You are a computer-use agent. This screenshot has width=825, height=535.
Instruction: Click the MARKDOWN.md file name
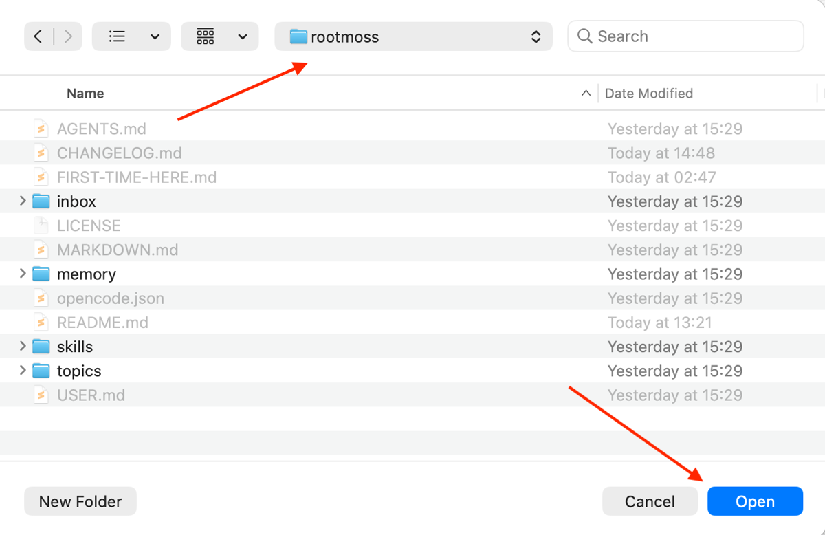tap(118, 250)
